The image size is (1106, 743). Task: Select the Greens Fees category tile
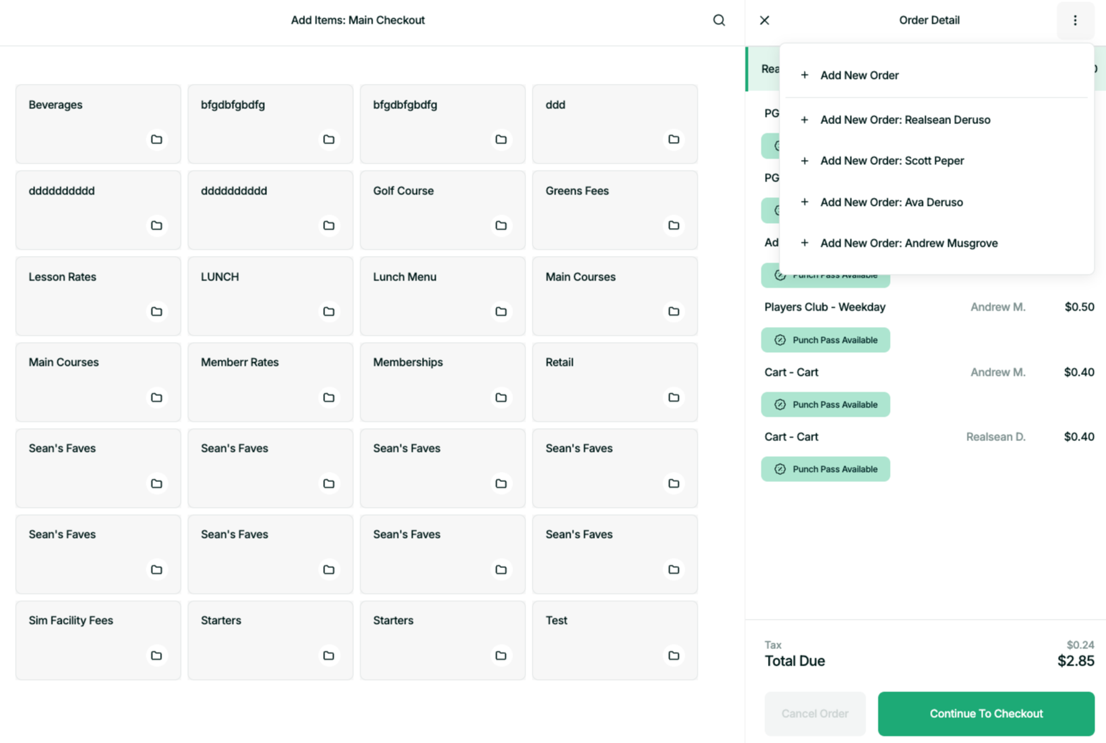click(x=615, y=210)
